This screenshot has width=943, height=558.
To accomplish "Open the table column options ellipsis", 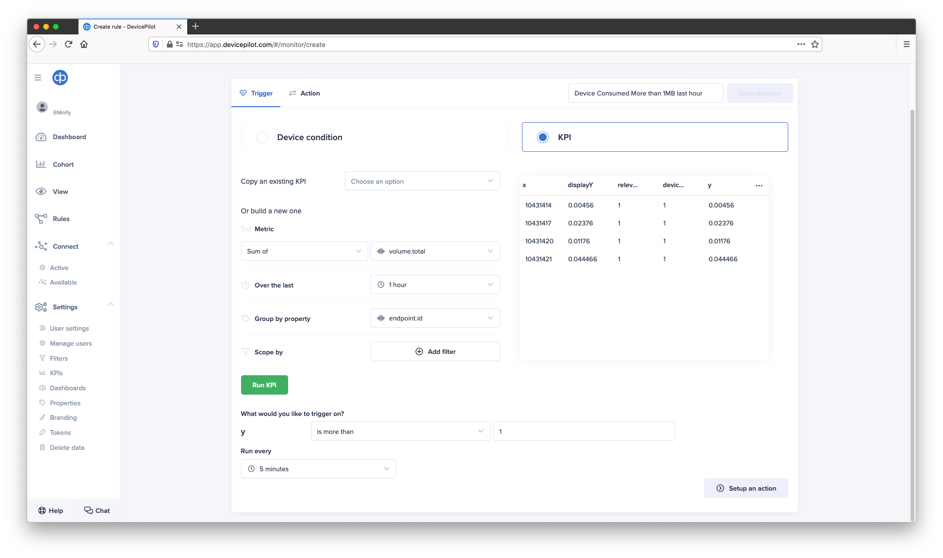I will pyautogui.click(x=759, y=185).
